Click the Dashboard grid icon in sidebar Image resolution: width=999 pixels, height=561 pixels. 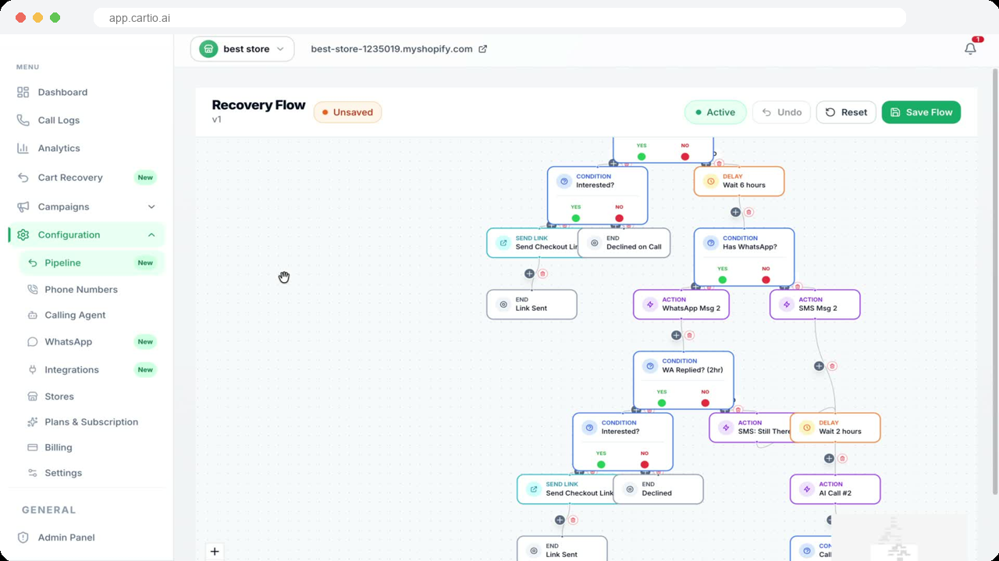[23, 92]
